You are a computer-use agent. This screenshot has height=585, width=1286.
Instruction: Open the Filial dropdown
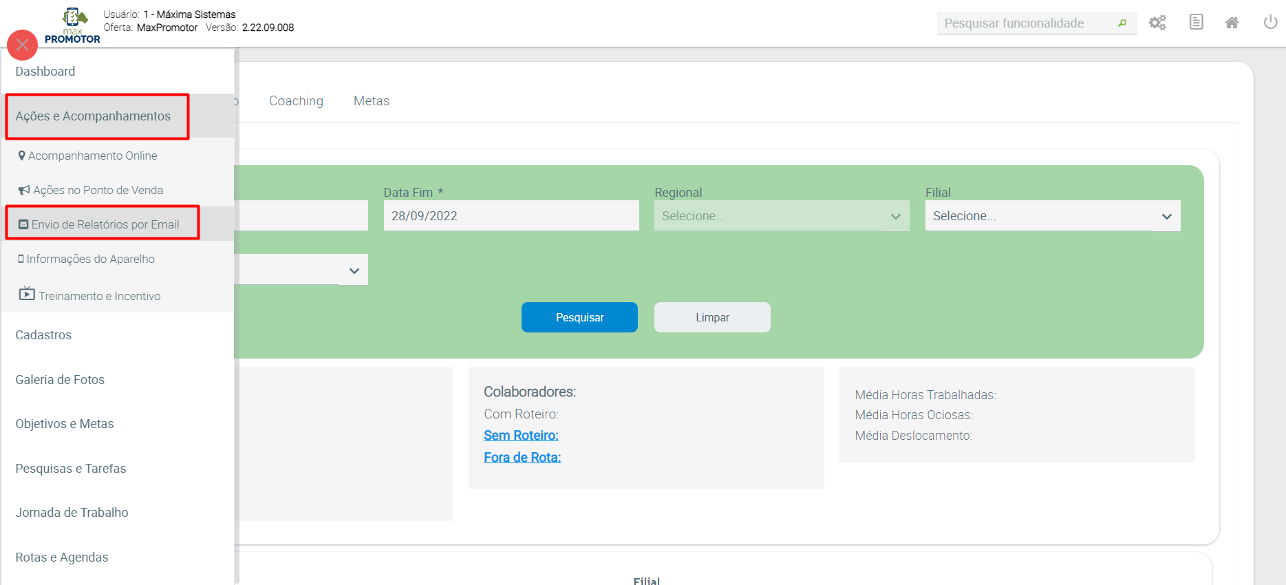1053,215
